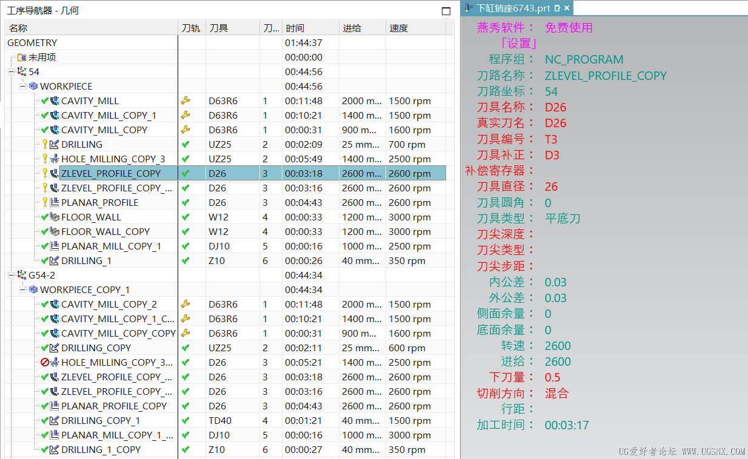Click the DRILLING operation icon under WORKPIECE
The image size is (748, 459).
pyautogui.click(x=55, y=145)
